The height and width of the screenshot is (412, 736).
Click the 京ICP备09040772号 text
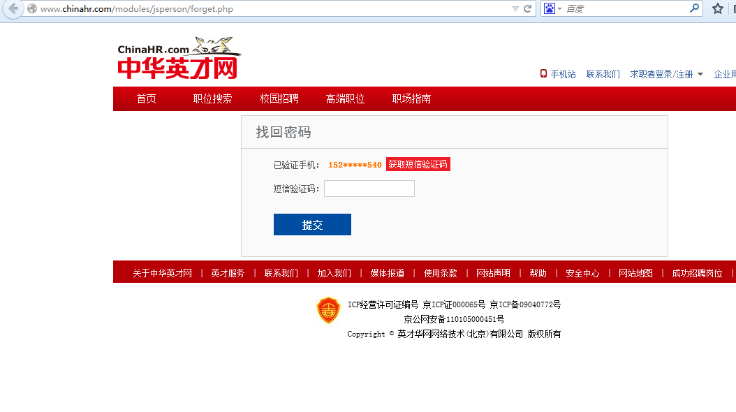(525, 304)
